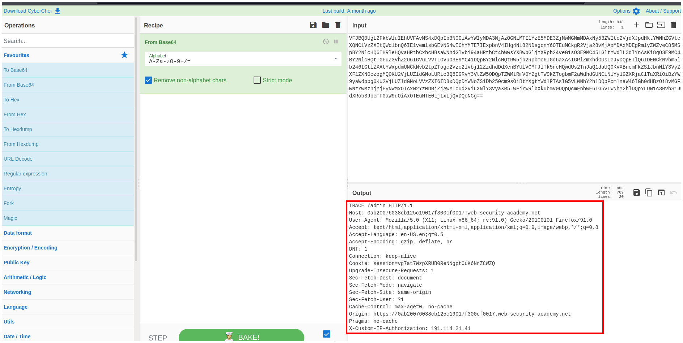Set breakpoint on From Base64 step
Image resolution: width=683 pixels, height=343 pixels.
coord(336,42)
